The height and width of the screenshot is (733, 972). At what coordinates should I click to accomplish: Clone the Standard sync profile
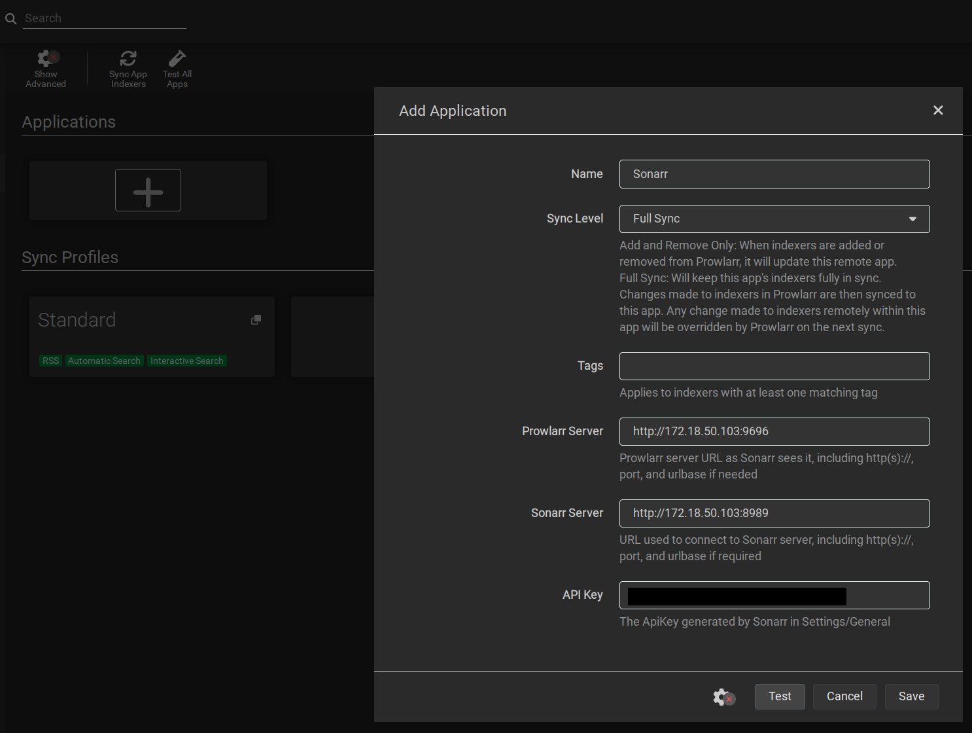pos(256,319)
